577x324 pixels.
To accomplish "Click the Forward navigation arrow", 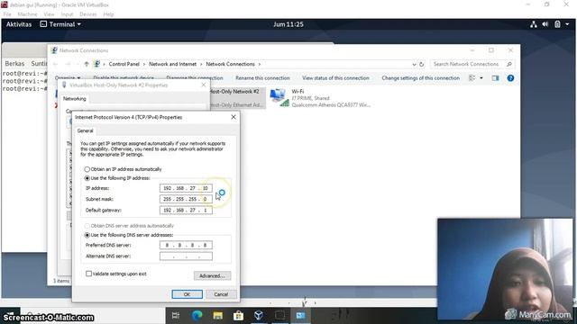I will (x=68, y=64).
